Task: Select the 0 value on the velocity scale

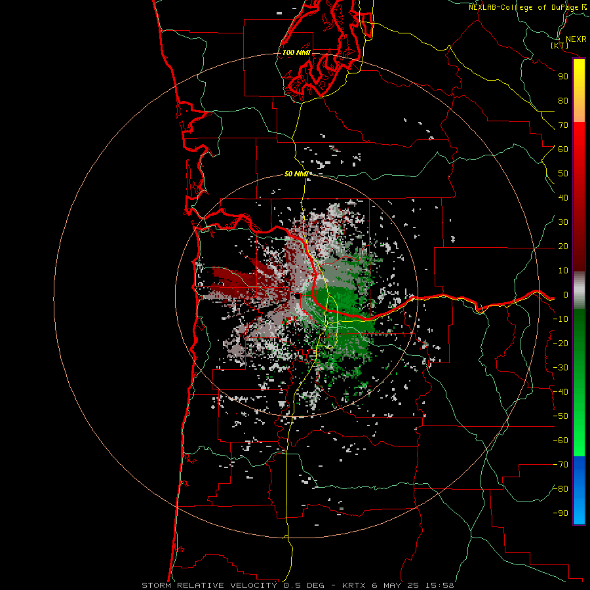Action: [x=566, y=295]
